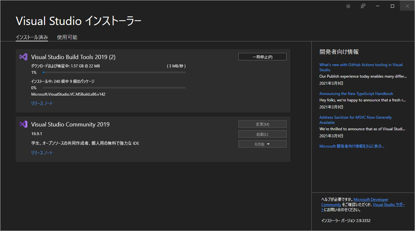Minimize the installer window
Image resolution: width=415 pixels, height=231 pixels.
(378, 6)
